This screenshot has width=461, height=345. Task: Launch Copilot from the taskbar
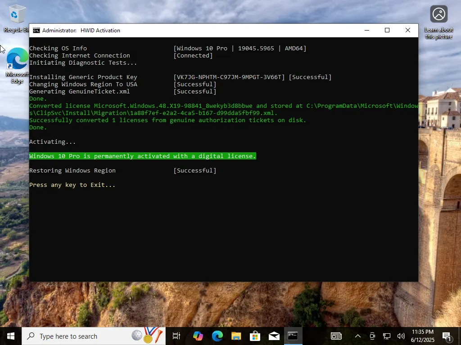point(198,336)
